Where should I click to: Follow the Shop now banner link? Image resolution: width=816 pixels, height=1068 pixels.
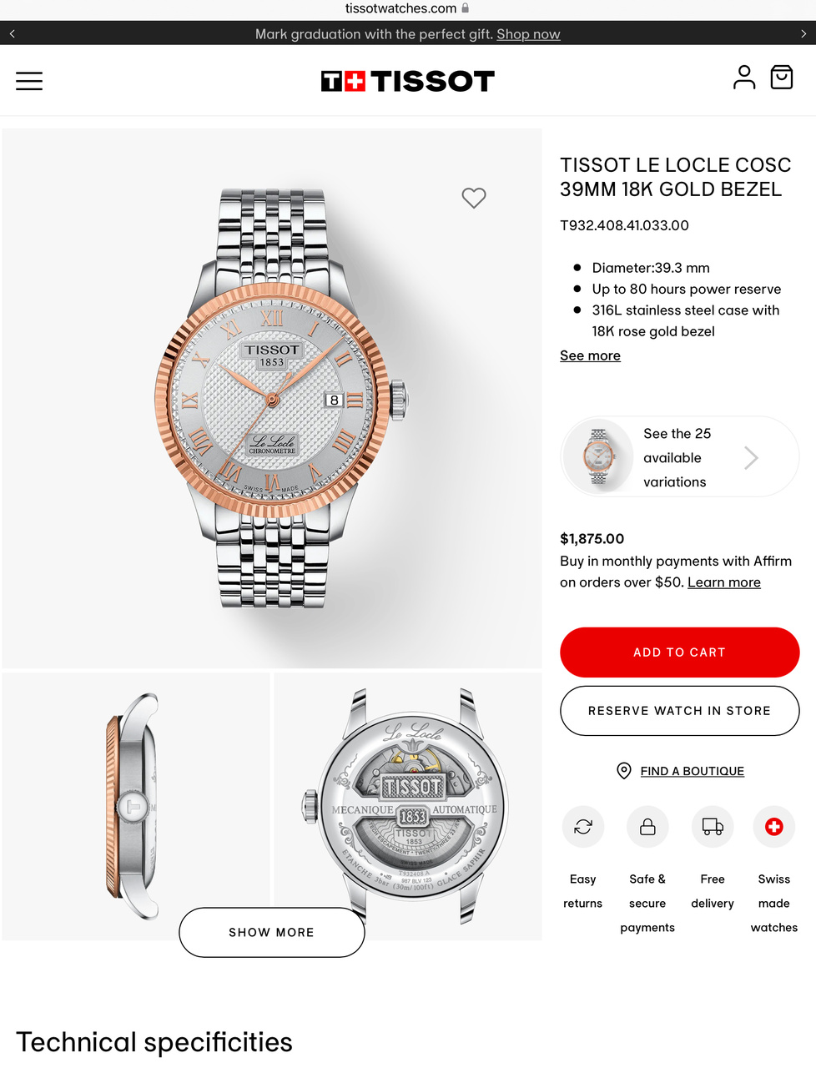point(528,34)
